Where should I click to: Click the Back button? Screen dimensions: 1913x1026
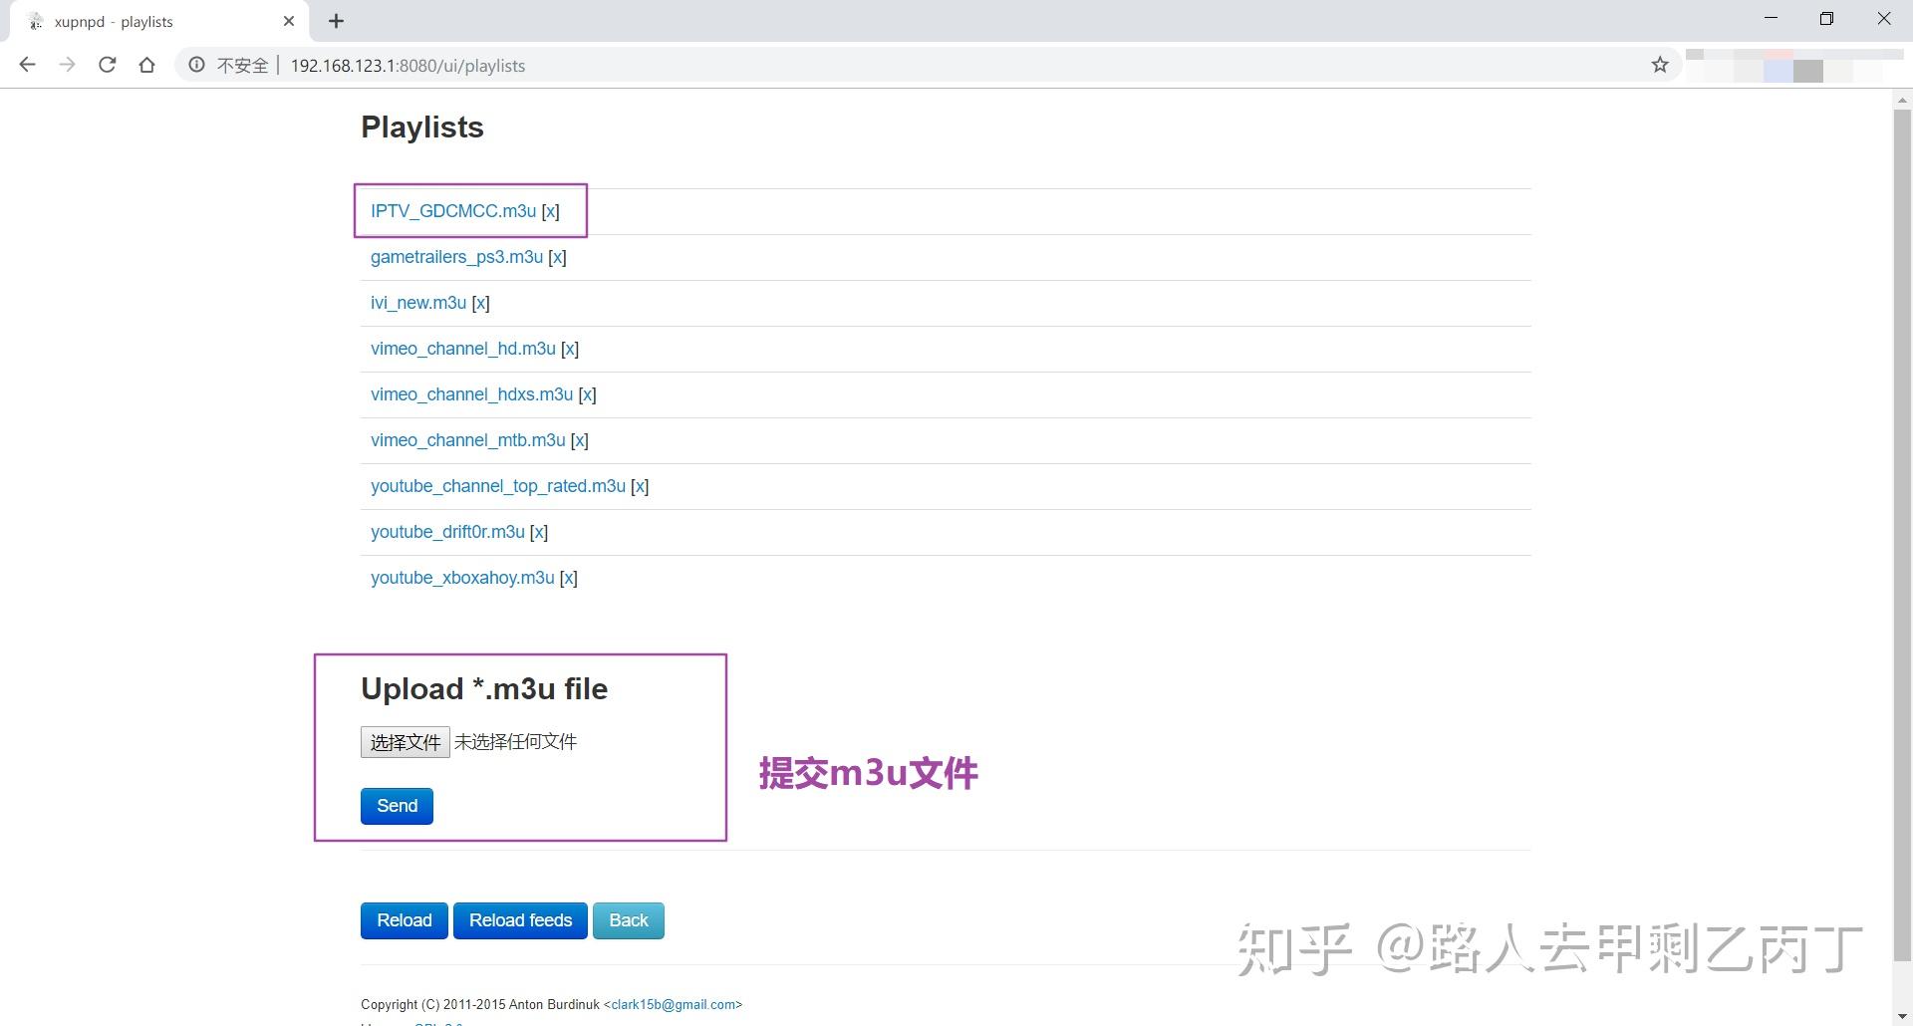[x=629, y=920]
